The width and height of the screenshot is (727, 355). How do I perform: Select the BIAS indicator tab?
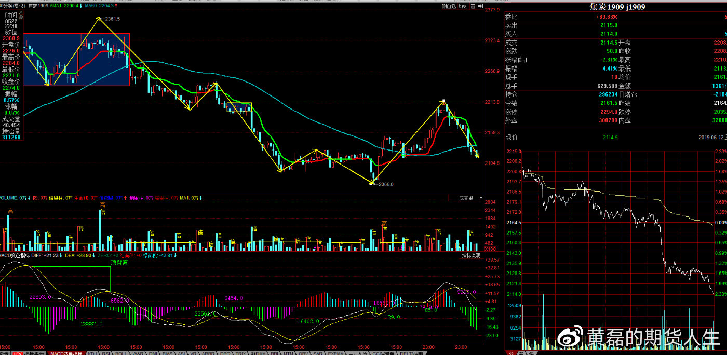(x=167, y=353)
